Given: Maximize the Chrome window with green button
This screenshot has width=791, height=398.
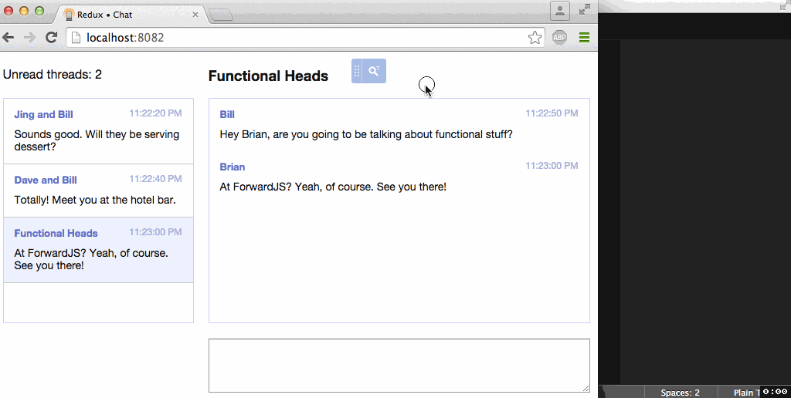Looking at the screenshot, I should point(39,11).
